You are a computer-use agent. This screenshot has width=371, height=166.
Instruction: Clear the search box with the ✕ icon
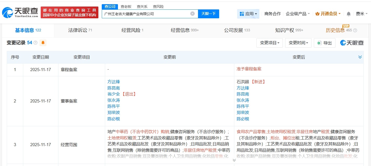click(192, 14)
